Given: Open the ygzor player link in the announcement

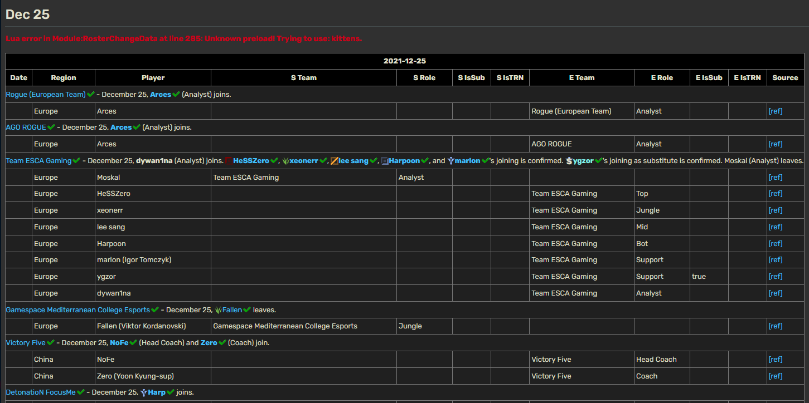Looking at the screenshot, I should pyautogui.click(x=584, y=161).
